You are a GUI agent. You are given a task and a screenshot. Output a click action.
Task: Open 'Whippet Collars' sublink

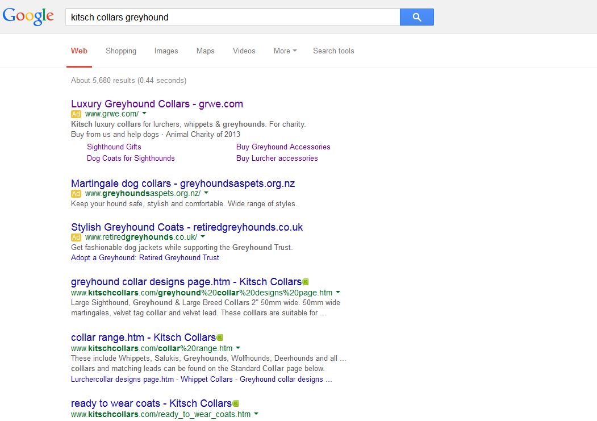[x=207, y=380]
